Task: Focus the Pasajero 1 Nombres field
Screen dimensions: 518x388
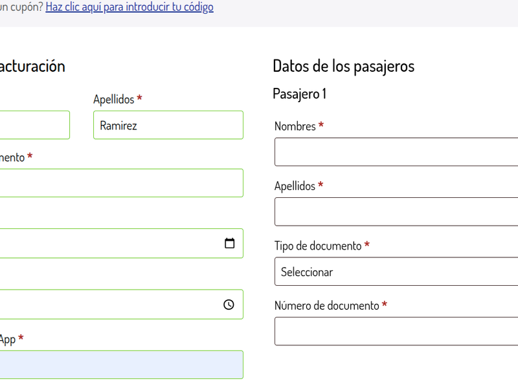Action: pos(395,152)
